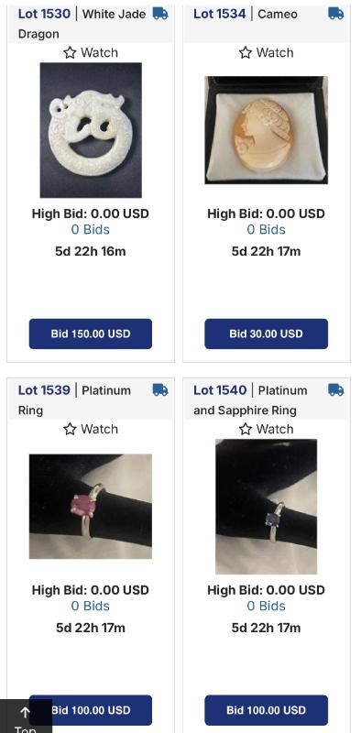Open the Lot 1534 title link

pos(219,14)
